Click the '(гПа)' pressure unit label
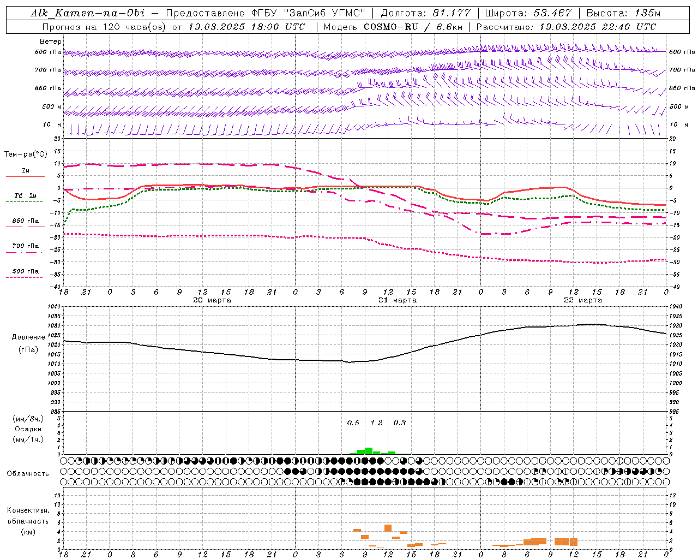Screen dimensions: 698x559 pyautogui.click(x=28, y=349)
